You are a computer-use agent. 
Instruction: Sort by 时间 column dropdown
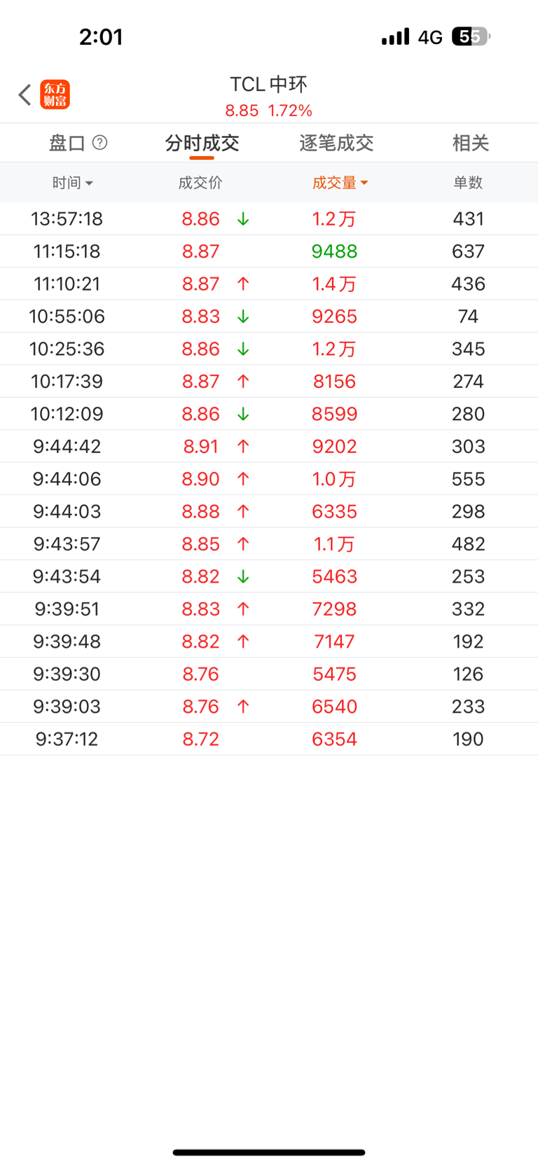pos(72,183)
